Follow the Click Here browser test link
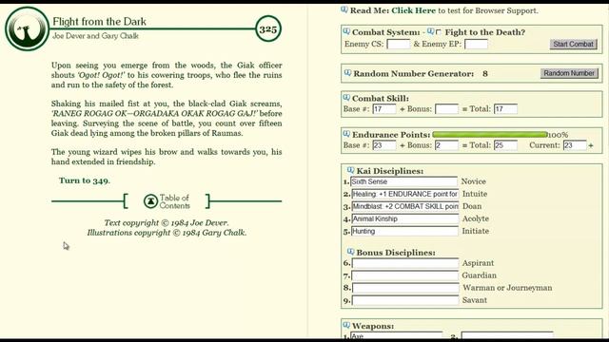Viewport: 609px width, 342px height. tap(413, 10)
